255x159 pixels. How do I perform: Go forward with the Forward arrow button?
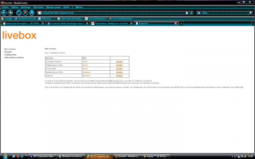10,13
